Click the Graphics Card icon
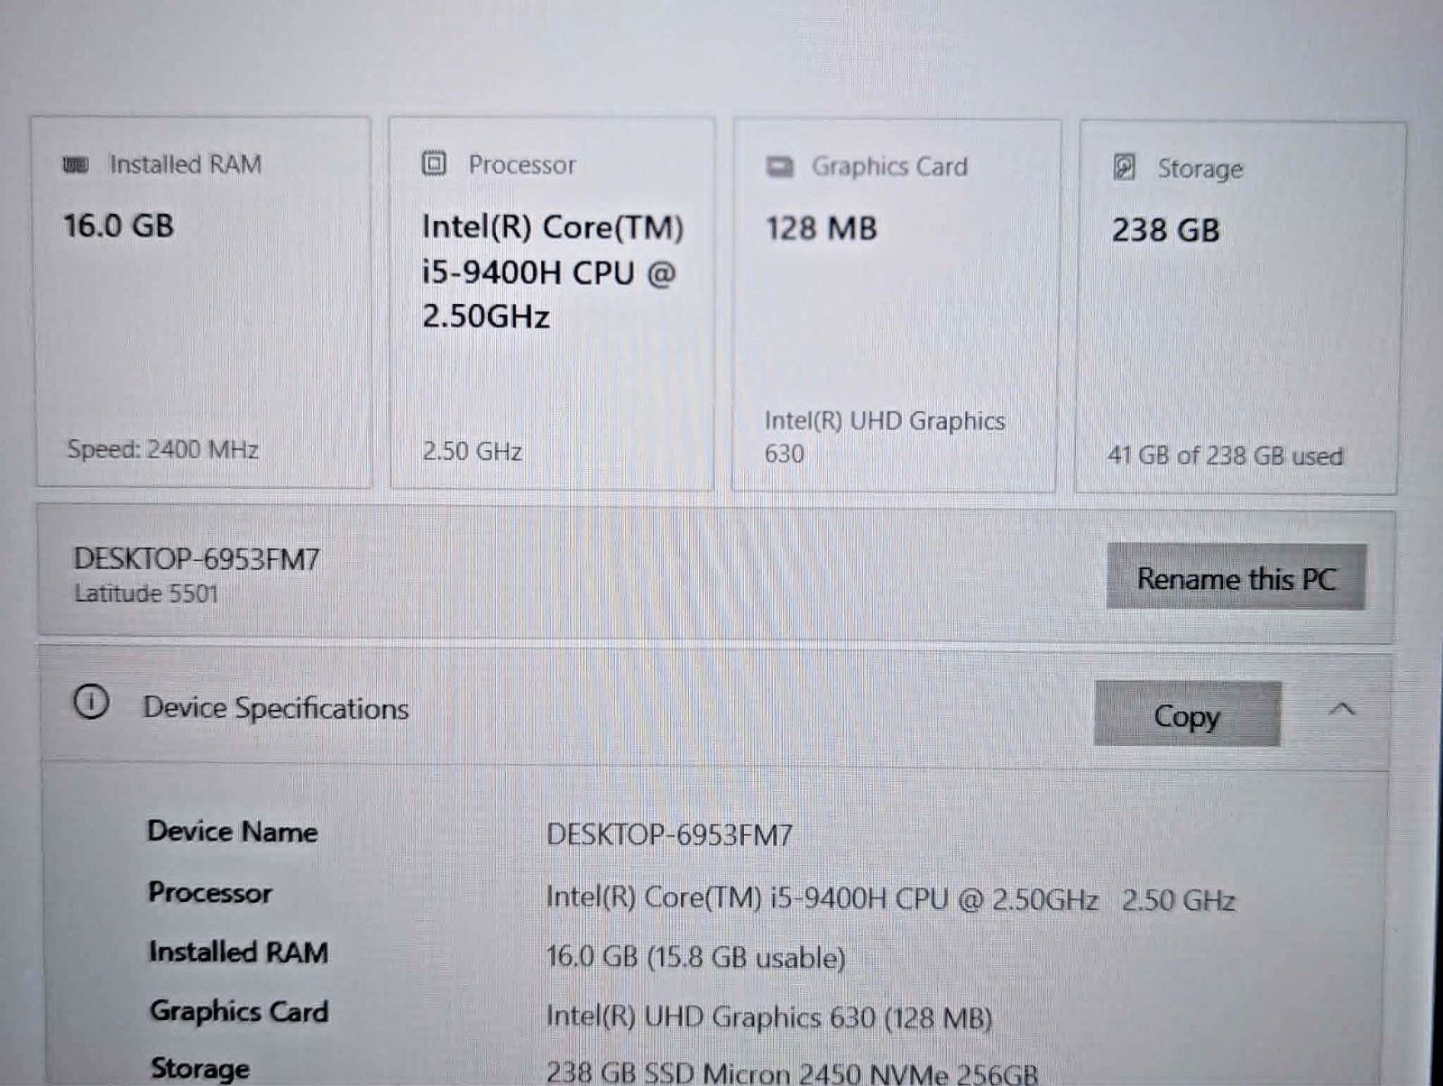This screenshot has width=1443, height=1086. (779, 167)
